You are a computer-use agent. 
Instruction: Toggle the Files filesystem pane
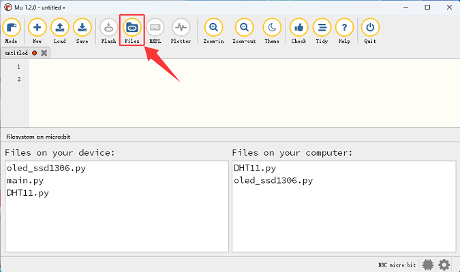[132, 31]
